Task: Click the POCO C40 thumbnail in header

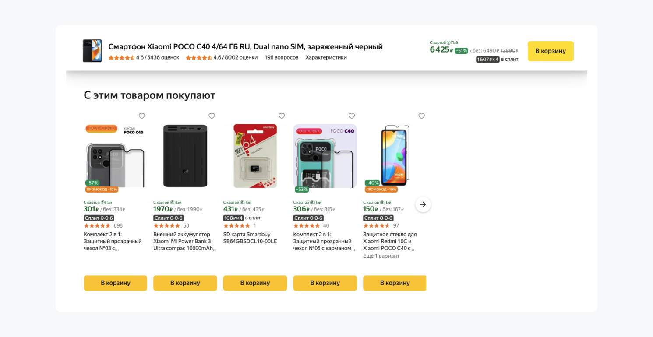Action: 92,51
